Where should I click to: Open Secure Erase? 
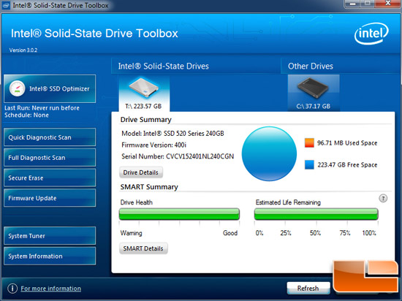[50, 178]
